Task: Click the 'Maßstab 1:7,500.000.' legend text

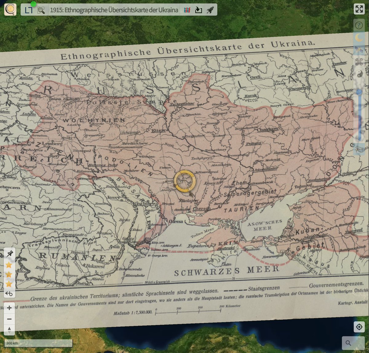Action: click(133, 312)
